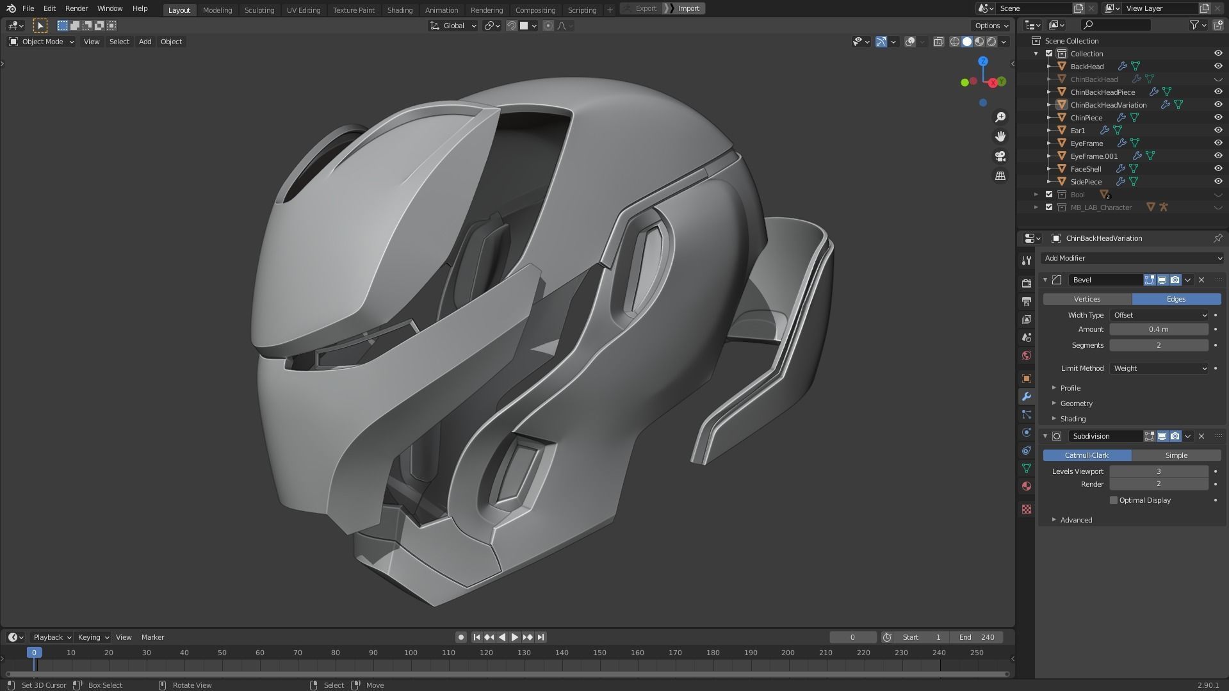
Task: Hide the BackHead object in outliner
Action: [x=1218, y=66]
